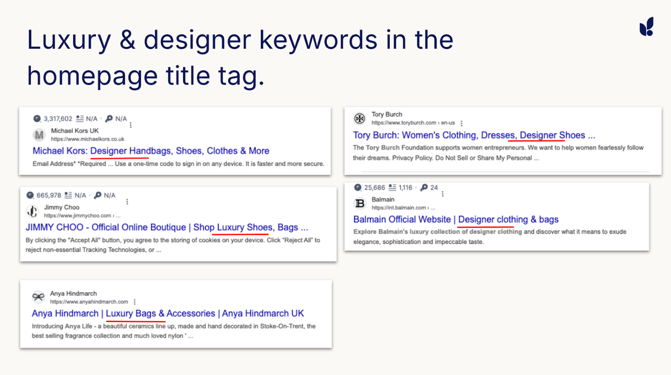
Task: Click the Jimmy Choo cookies snippet text
Action: point(173,245)
